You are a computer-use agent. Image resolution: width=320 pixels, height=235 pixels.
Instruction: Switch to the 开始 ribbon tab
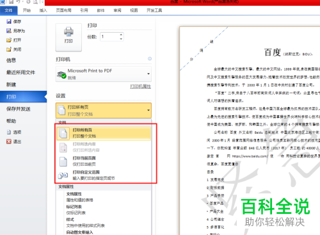point(27,10)
